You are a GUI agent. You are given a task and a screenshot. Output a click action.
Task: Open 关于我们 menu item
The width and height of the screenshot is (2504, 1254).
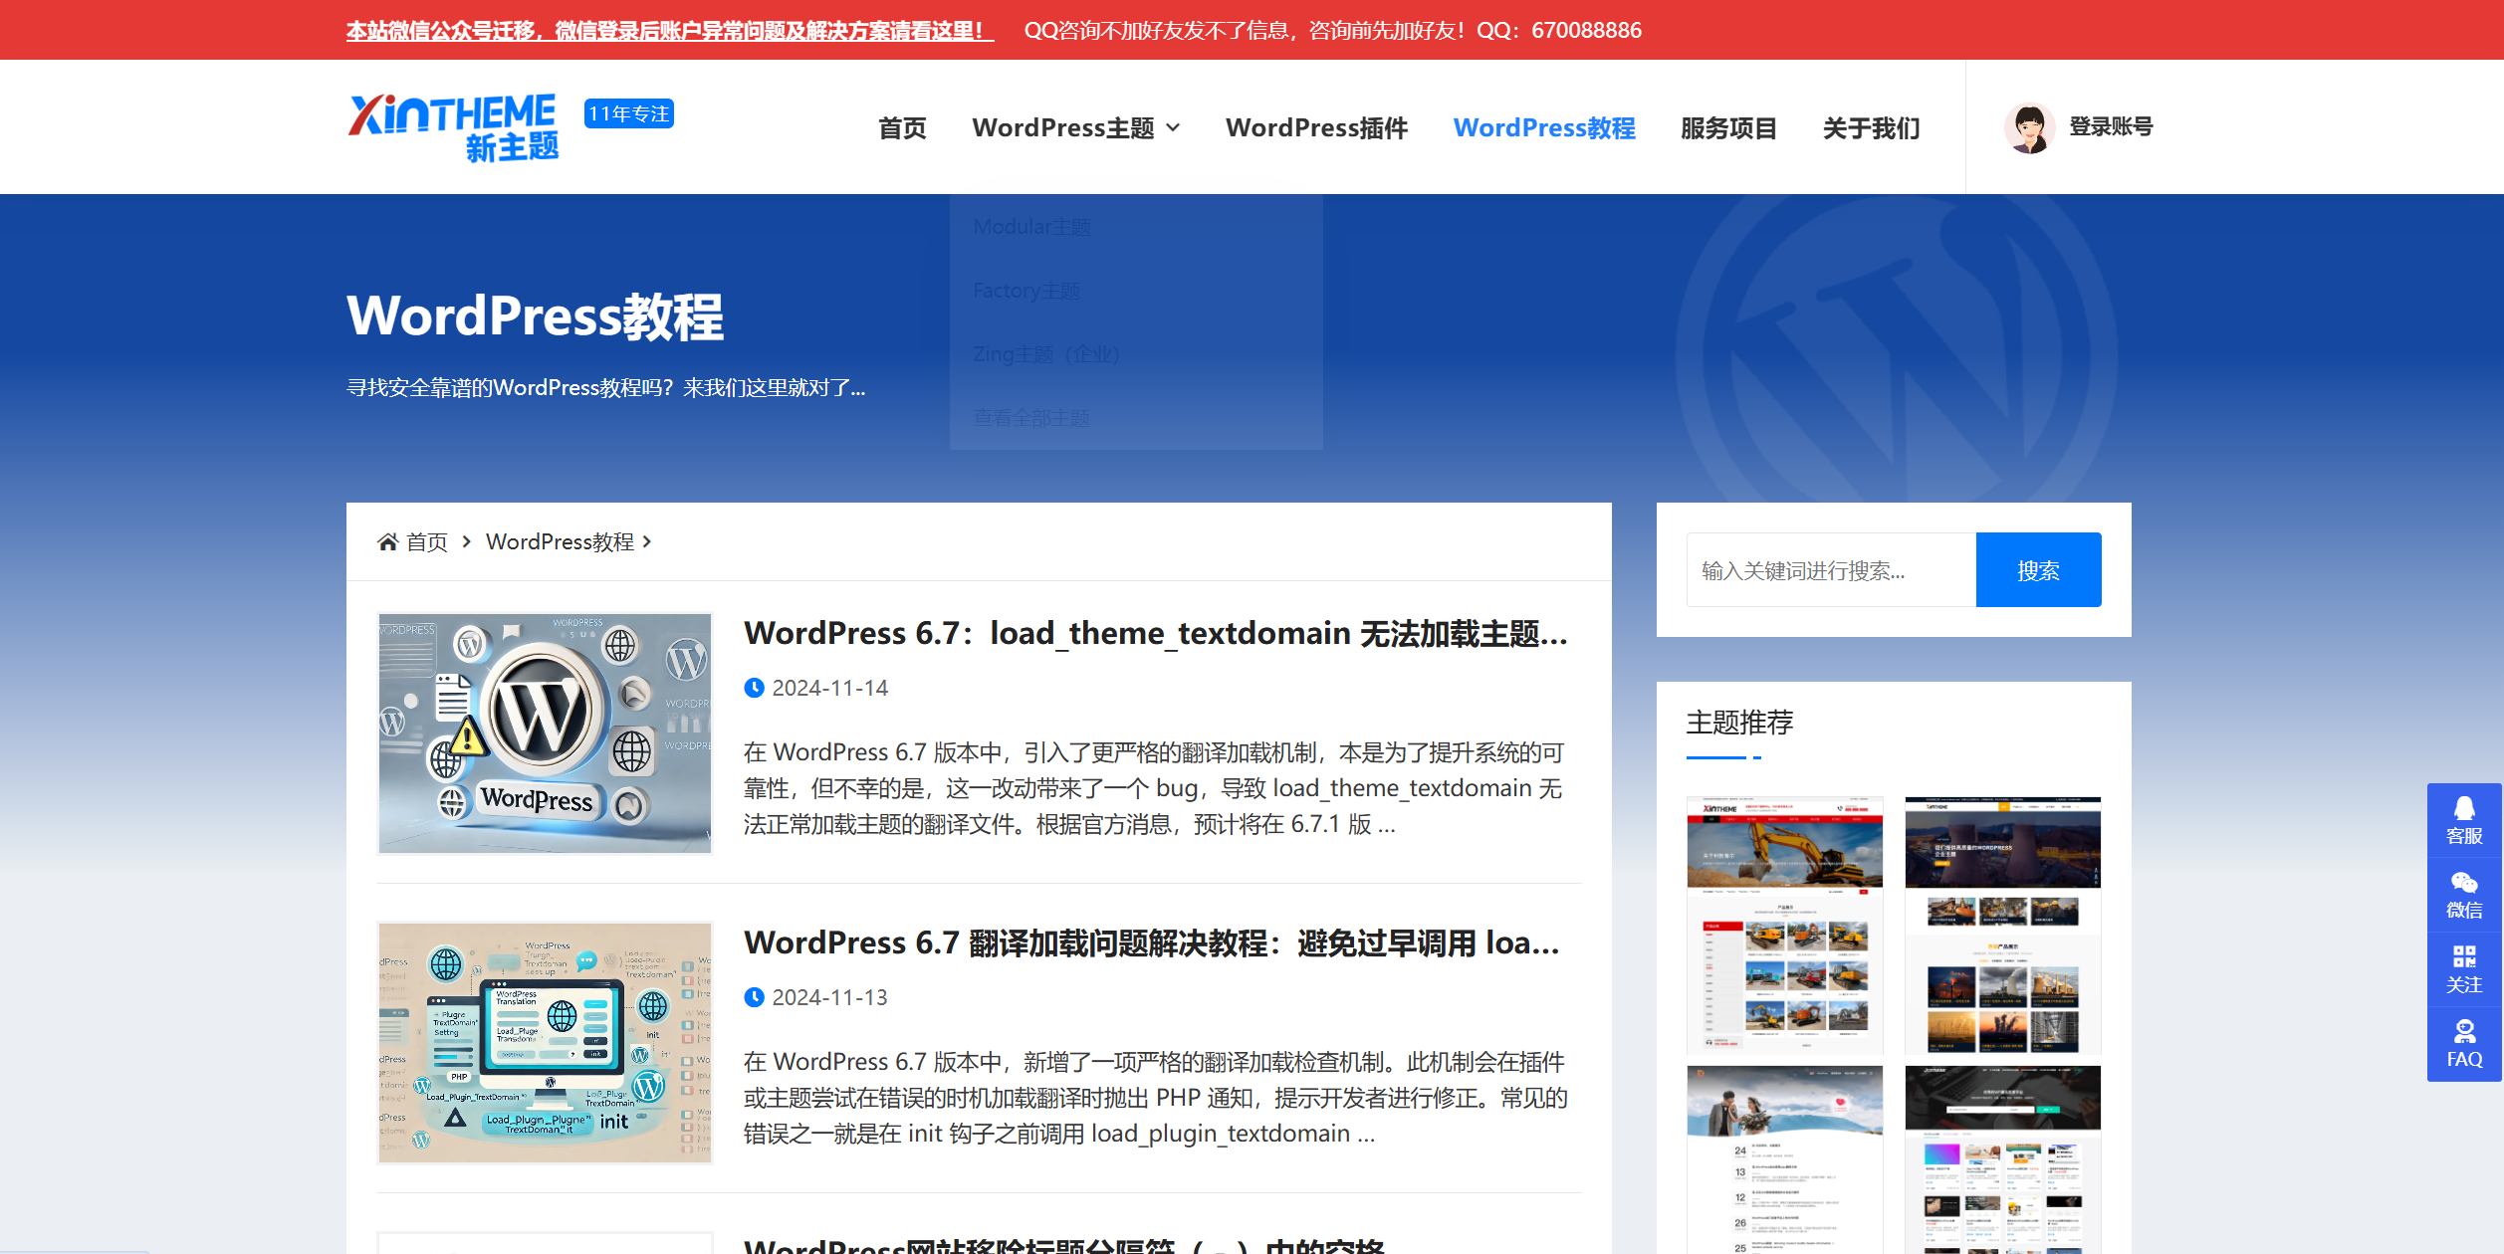click(1871, 127)
